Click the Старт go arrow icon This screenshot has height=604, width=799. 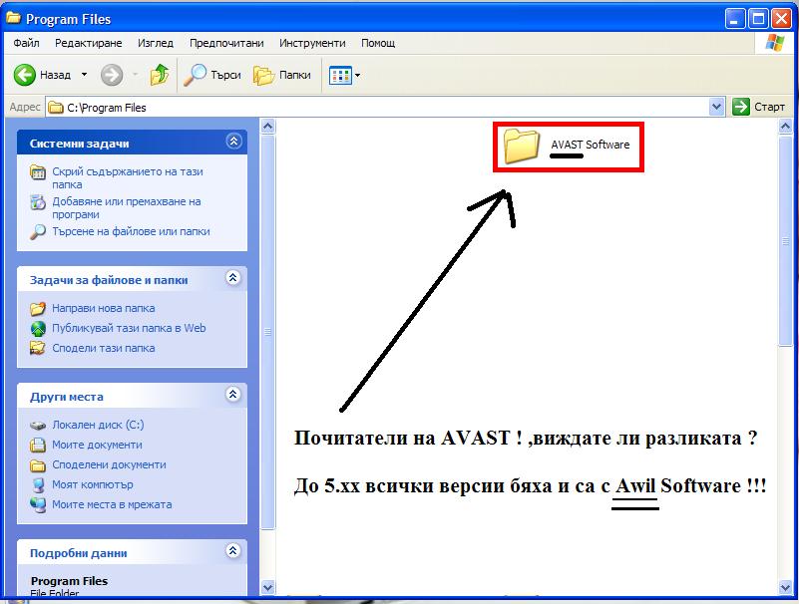[741, 107]
